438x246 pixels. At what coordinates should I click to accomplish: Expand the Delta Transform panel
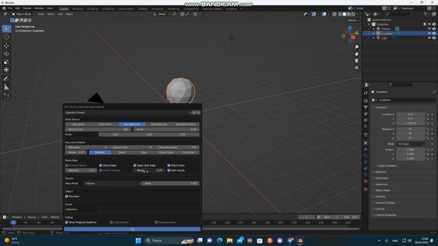[x=387, y=165]
